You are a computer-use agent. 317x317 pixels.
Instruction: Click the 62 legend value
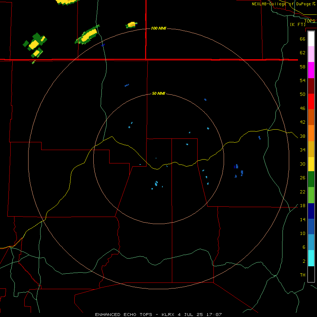[303, 53]
